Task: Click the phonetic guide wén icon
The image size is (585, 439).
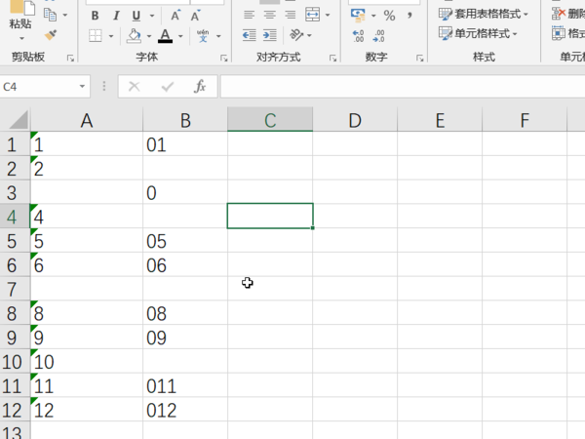Action: [x=203, y=36]
